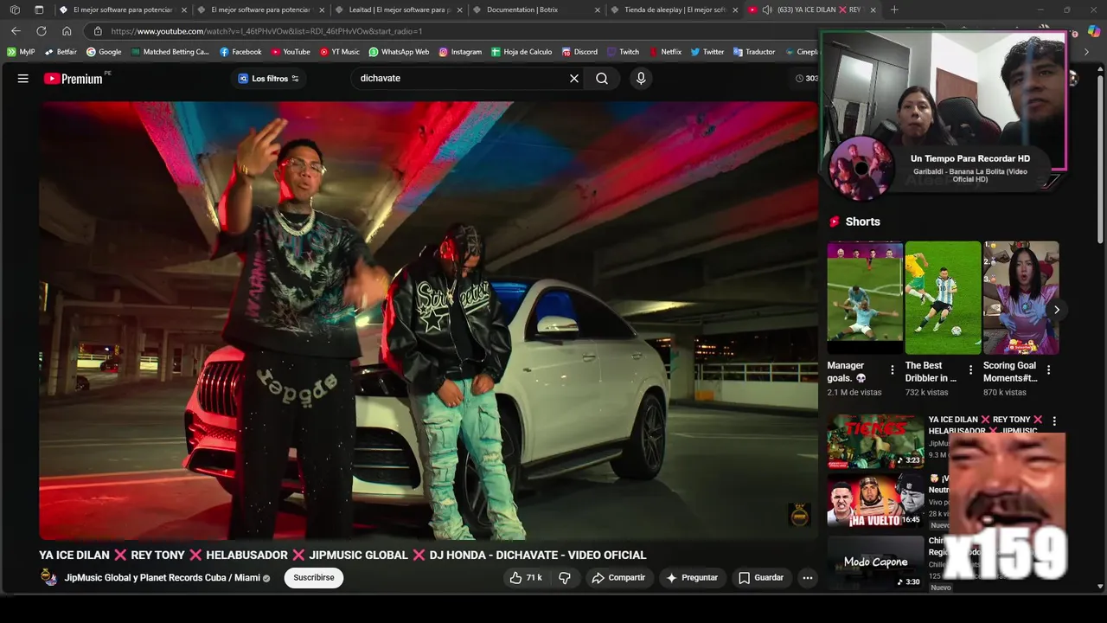1107x623 pixels.
Task: Open options menu for The Best Dribbler Short
Action: tap(970, 370)
